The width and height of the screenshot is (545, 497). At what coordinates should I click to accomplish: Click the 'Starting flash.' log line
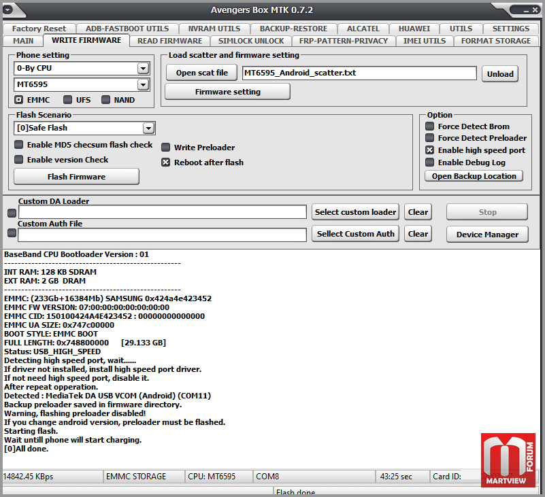[31, 431]
